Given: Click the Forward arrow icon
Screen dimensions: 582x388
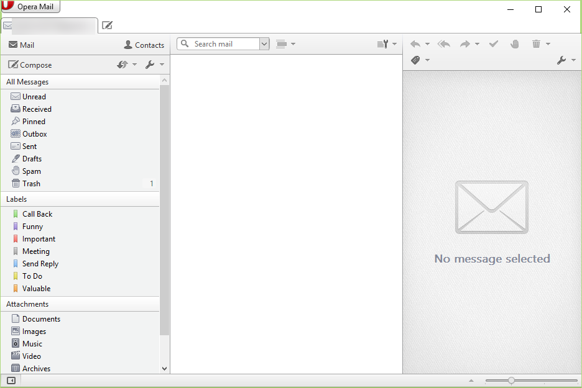Looking at the screenshot, I should 464,44.
